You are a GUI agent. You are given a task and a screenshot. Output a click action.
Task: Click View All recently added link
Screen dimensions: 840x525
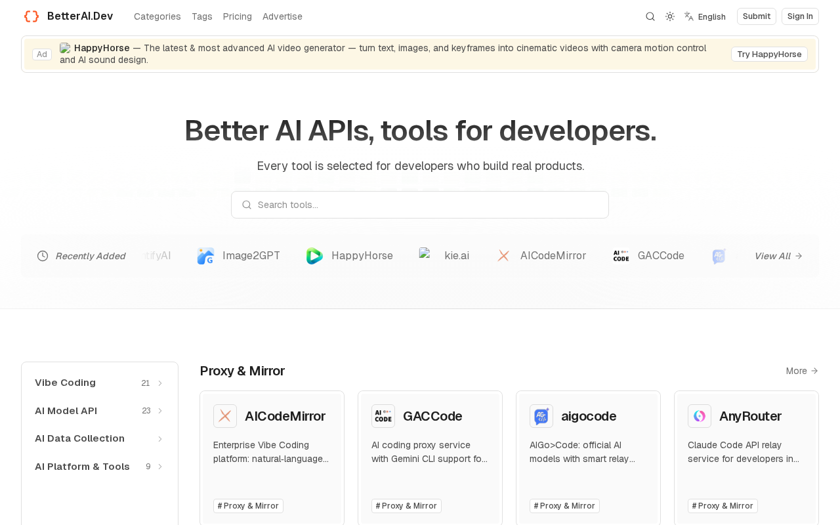coord(778,256)
